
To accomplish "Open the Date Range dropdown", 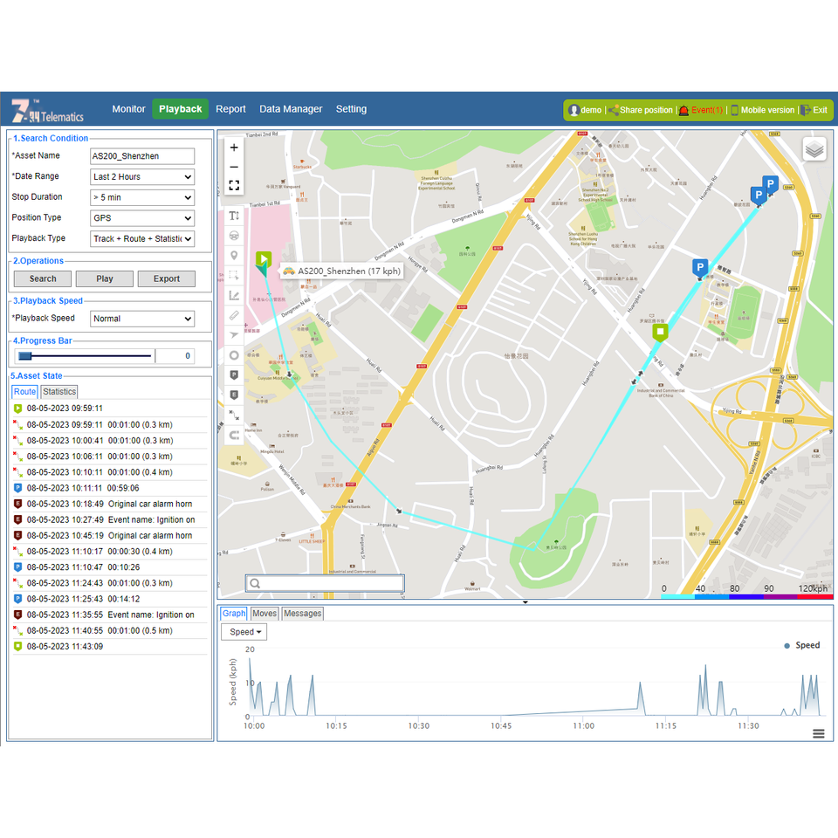I will (142, 176).
